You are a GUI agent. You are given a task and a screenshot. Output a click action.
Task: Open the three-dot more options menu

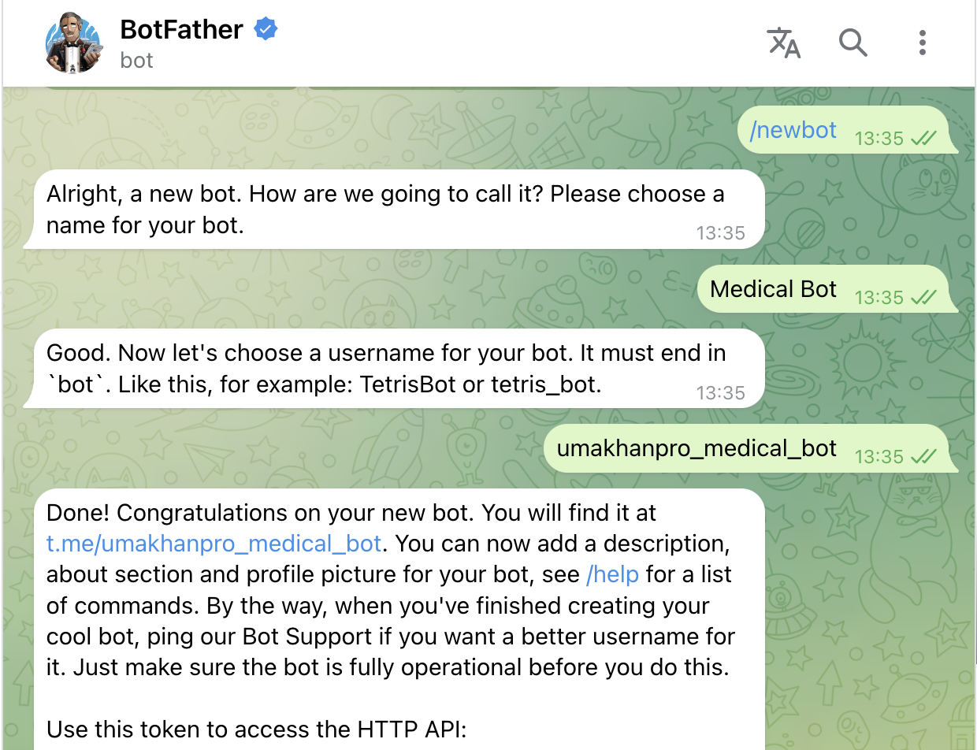(922, 43)
